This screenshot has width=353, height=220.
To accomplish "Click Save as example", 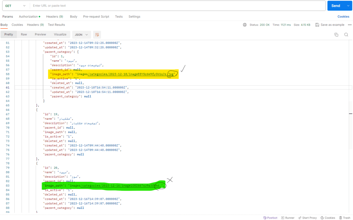I will 330,25.
